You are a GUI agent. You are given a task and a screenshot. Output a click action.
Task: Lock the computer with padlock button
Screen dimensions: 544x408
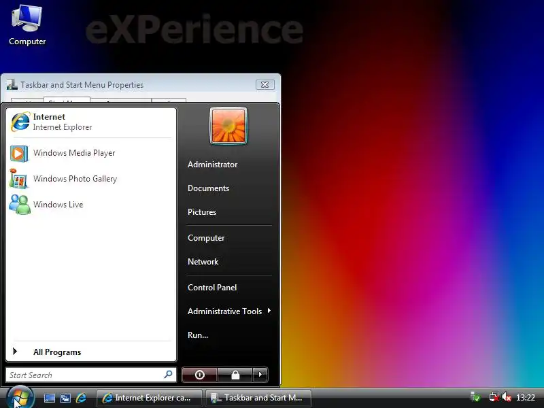point(235,375)
